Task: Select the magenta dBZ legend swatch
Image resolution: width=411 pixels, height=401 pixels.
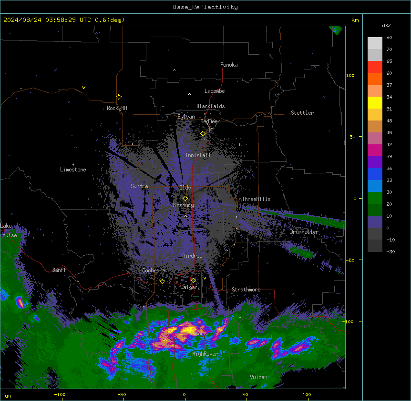Action: [375, 150]
